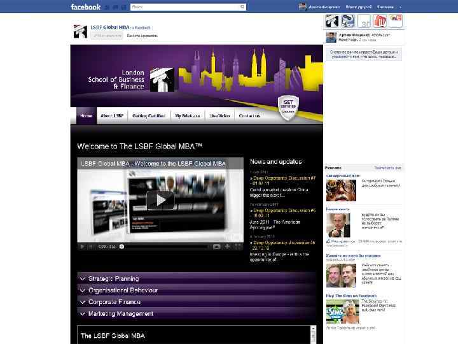This screenshot has height=344, width=458.
Task: Open LSBF Global MBA page title link
Action: point(110,27)
